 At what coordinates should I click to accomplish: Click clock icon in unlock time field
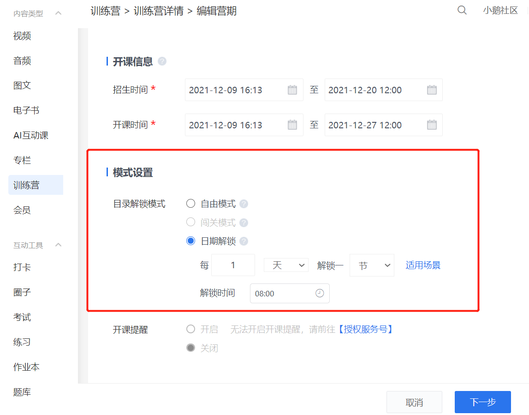tap(320, 293)
